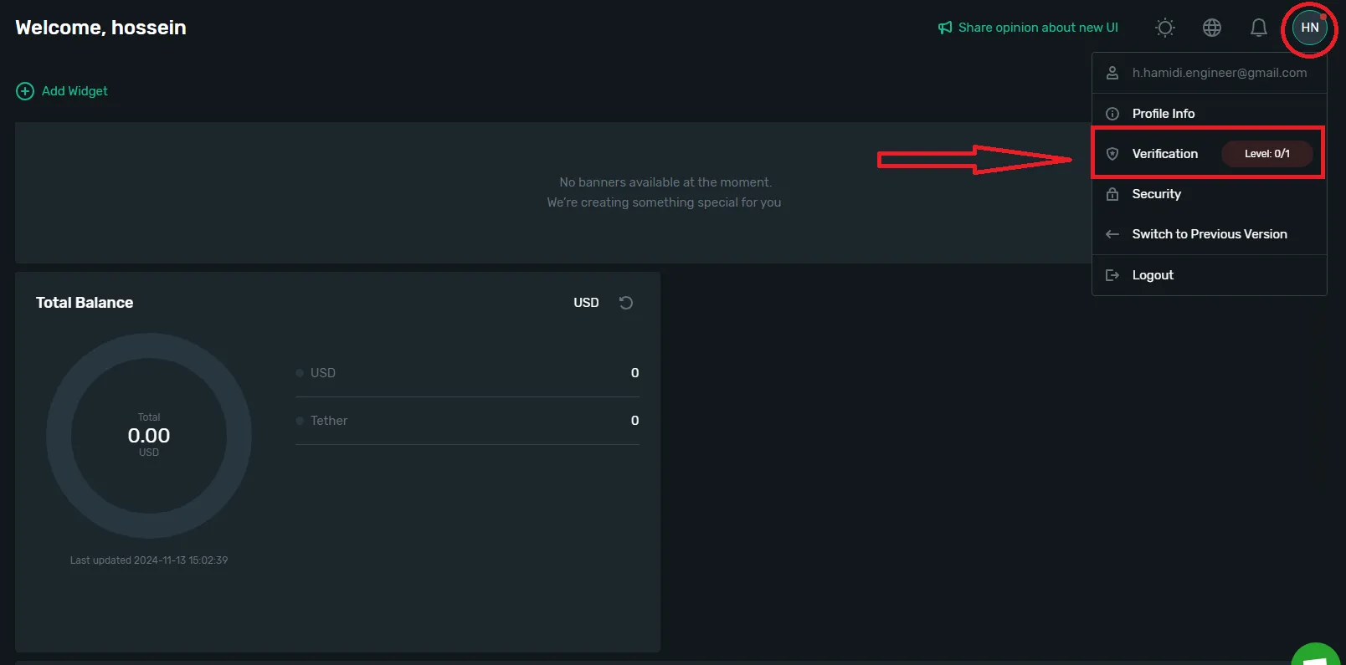
Task: Click the HN profile avatar
Action: 1309,28
